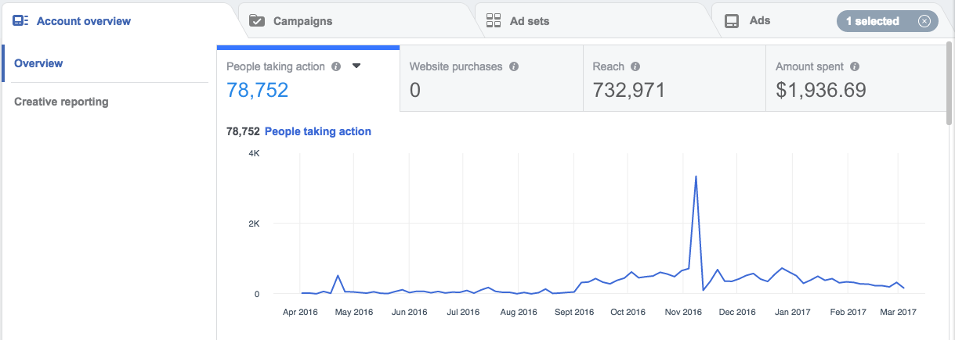Click info icon next to Website purchases
The width and height of the screenshot is (955, 340).
coord(514,66)
